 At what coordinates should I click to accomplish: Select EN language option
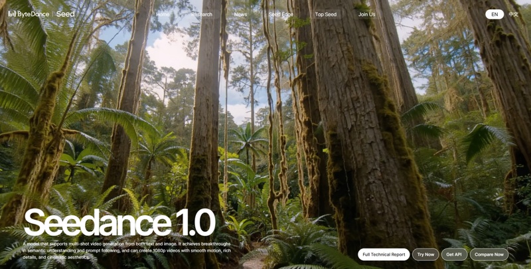(494, 14)
